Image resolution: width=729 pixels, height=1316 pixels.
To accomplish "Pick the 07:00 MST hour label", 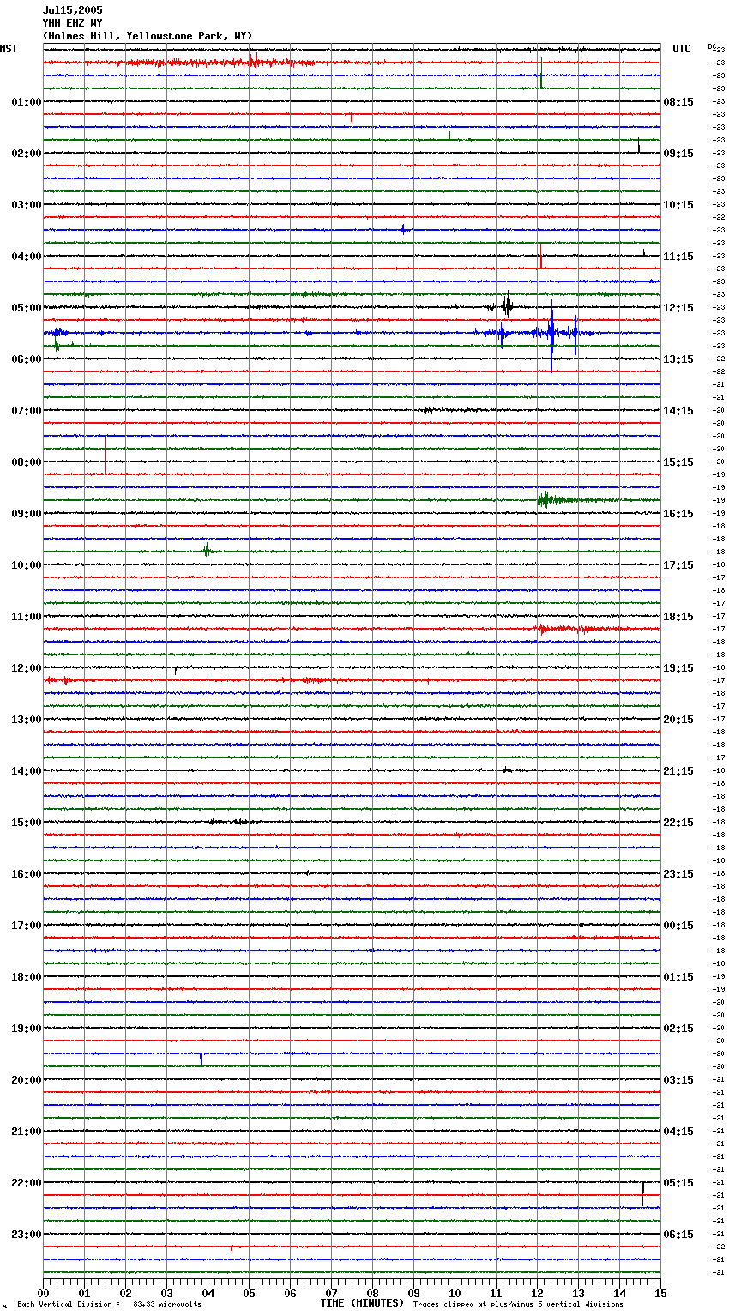I will tap(27, 411).
